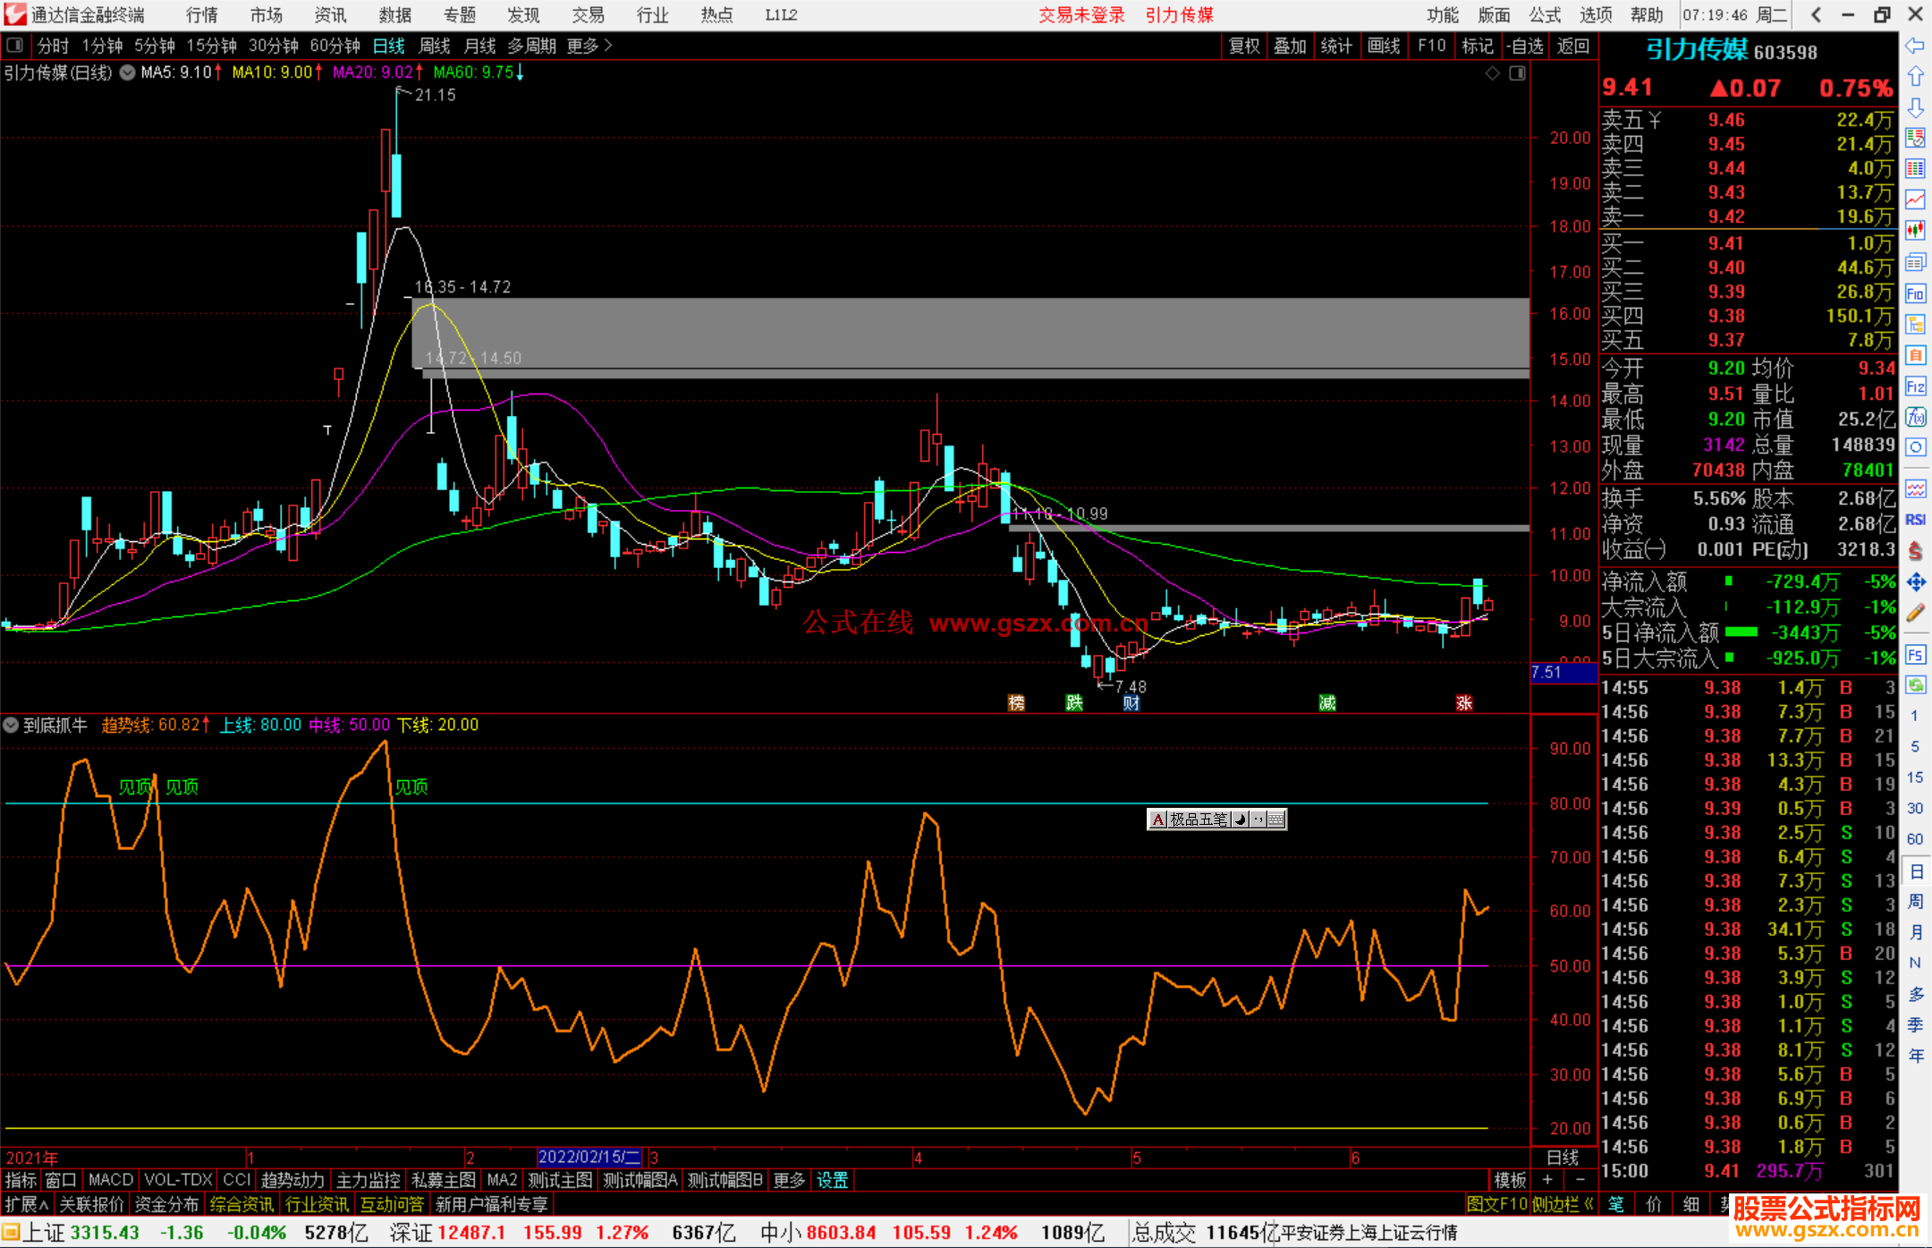Viewport: 1932px width, 1248px height.
Task: Click the up arrow icon in right sidebar
Action: click(x=1915, y=76)
